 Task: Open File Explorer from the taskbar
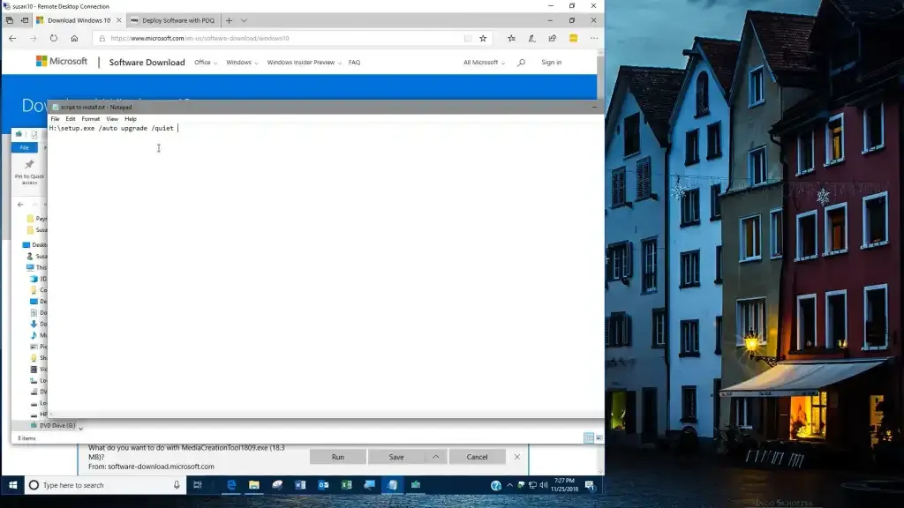(x=253, y=485)
